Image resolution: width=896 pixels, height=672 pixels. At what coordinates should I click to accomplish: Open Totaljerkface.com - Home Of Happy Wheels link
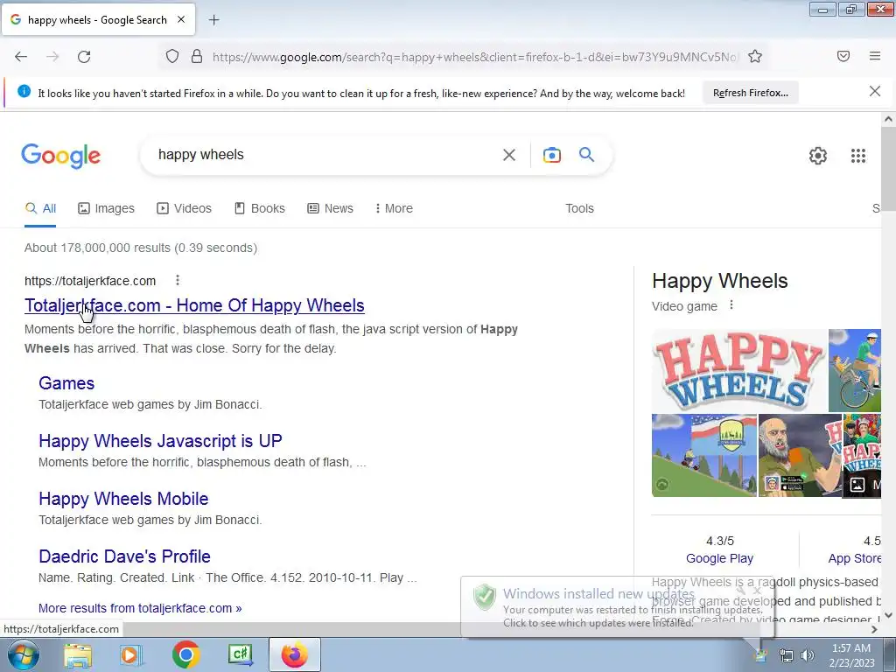pyautogui.click(x=194, y=305)
